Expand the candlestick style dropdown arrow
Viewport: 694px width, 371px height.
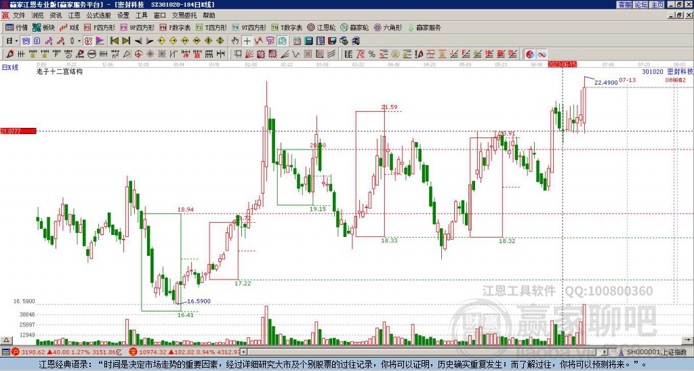coord(79,41)
